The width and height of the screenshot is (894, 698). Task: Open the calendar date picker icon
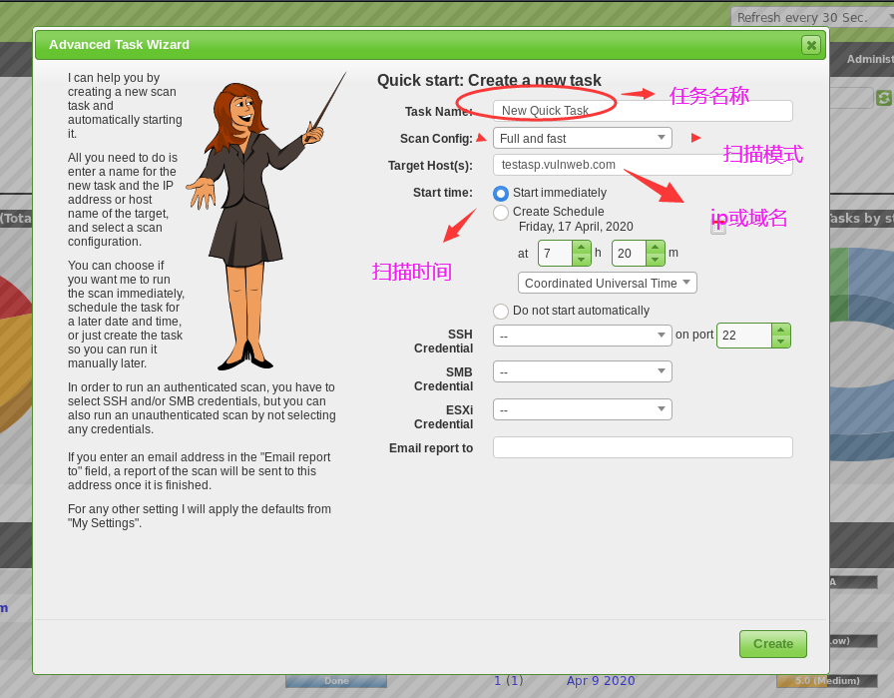click(x=718, y=227)
